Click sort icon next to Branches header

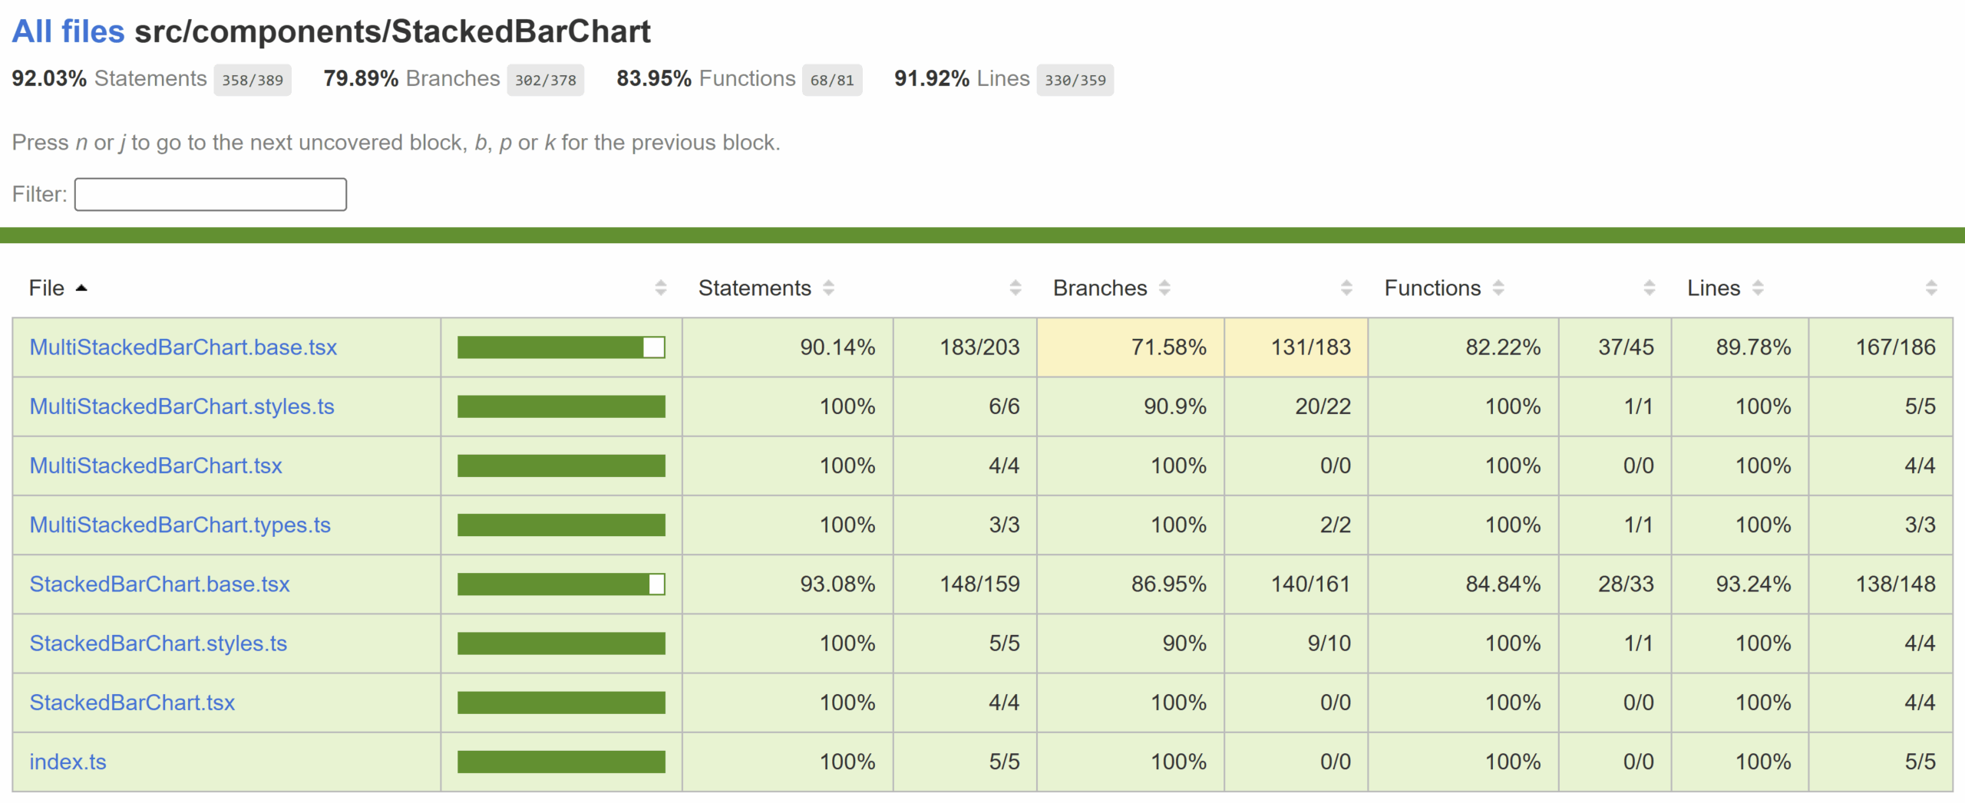coord(1164,288)
